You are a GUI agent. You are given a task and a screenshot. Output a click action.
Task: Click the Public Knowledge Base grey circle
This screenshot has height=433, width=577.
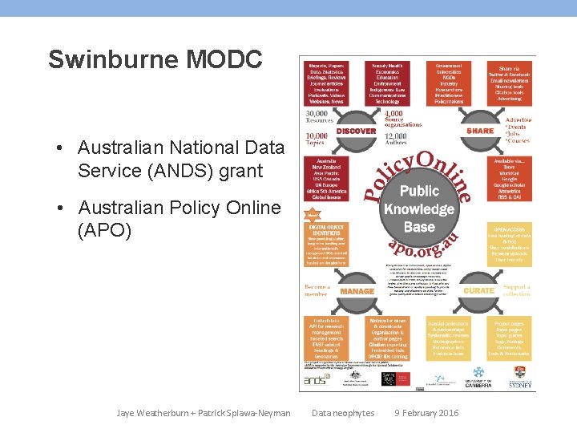tap(419, 208)
